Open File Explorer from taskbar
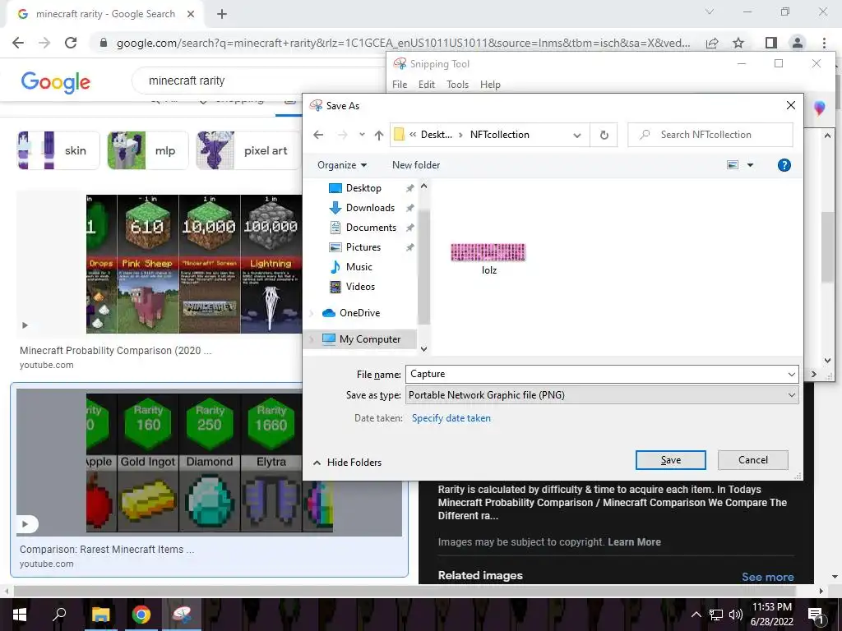The width and height of the screenshot is (842, 631). point(100,615)
